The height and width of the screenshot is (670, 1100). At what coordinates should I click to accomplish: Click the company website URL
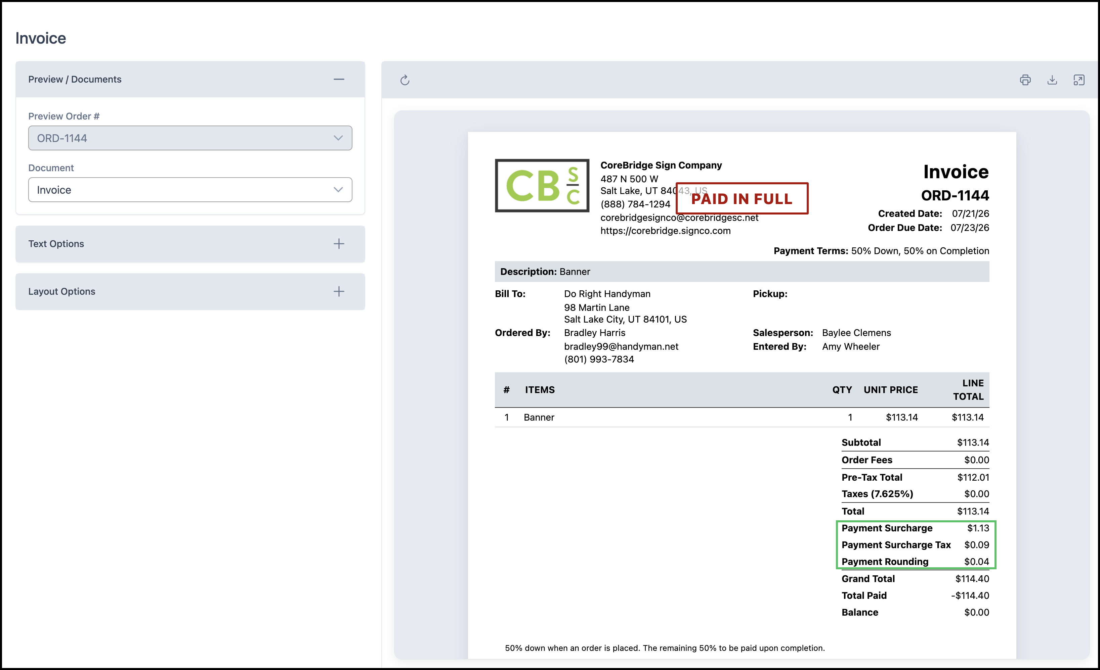pos(665,231)
